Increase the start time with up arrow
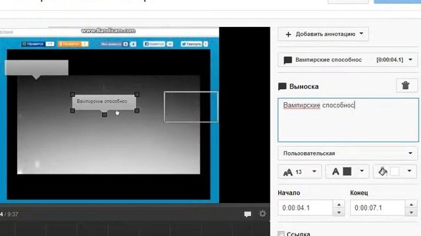This screenshot has width=421, height=236. tap(339, 205)
